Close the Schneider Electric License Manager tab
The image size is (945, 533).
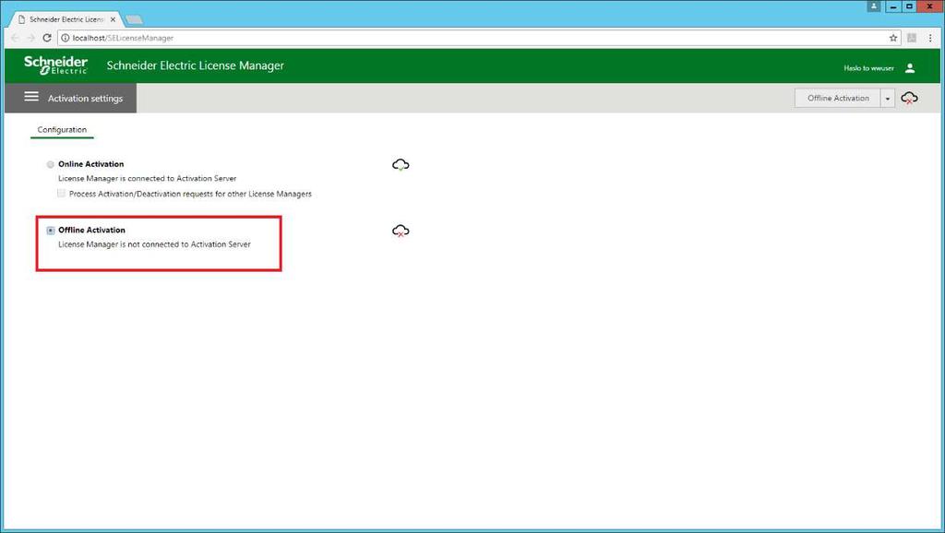click(x=113, y=19)
